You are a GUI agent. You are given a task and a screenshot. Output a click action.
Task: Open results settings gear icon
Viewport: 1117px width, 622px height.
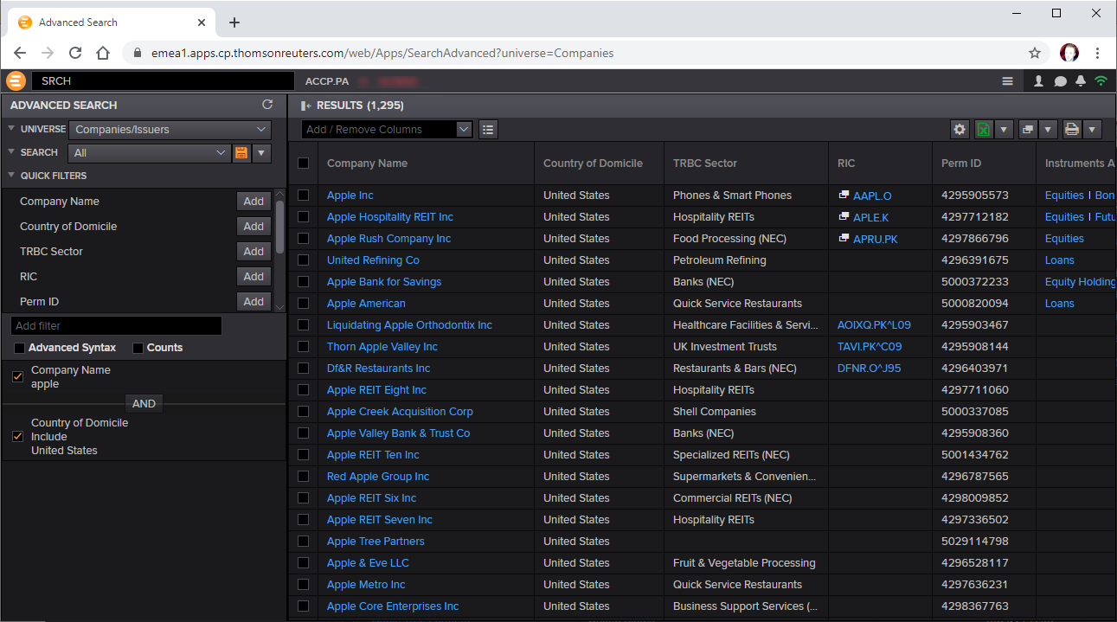pos(960,130)
